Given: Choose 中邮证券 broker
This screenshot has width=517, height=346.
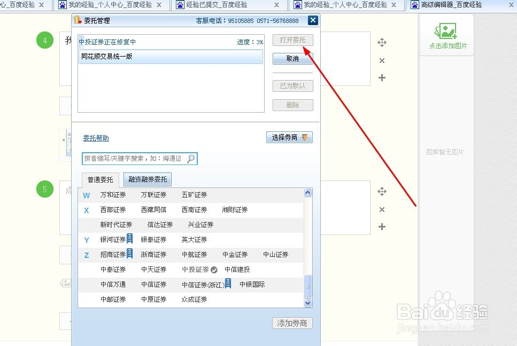Looking at the screenshot, I should click(113, 300).
